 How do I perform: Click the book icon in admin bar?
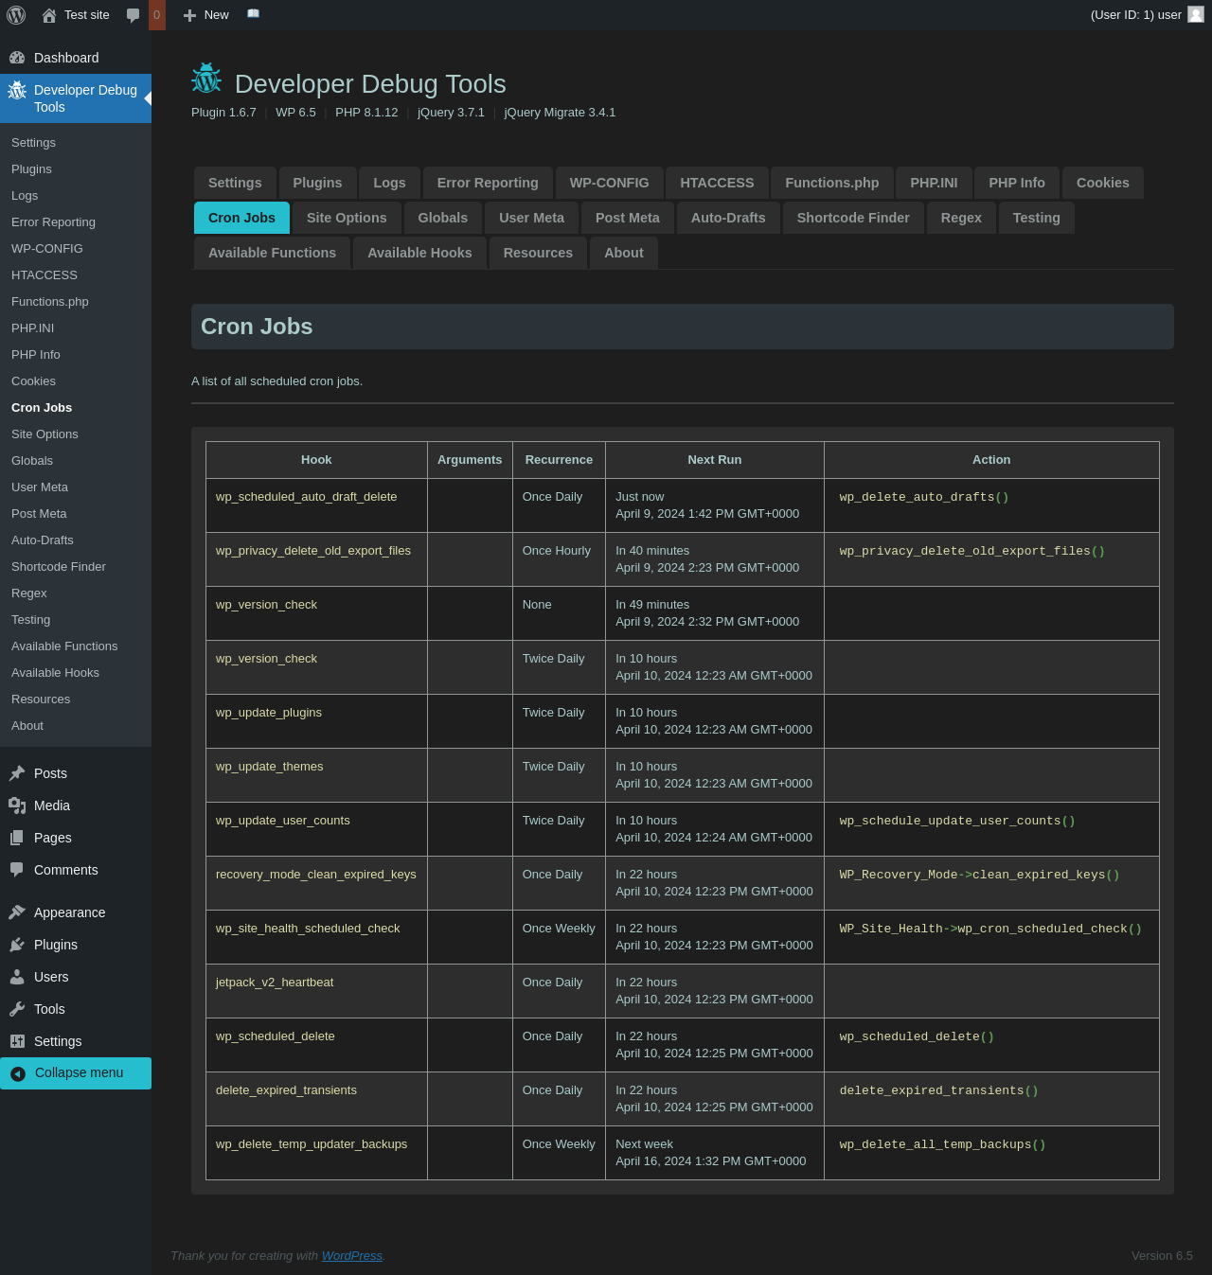253,14
